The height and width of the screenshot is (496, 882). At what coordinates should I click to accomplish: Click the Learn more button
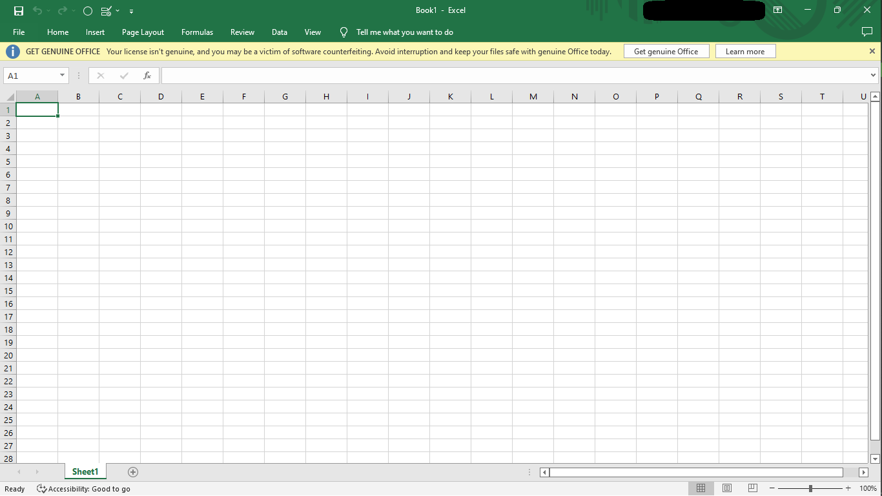click(745, 52)
